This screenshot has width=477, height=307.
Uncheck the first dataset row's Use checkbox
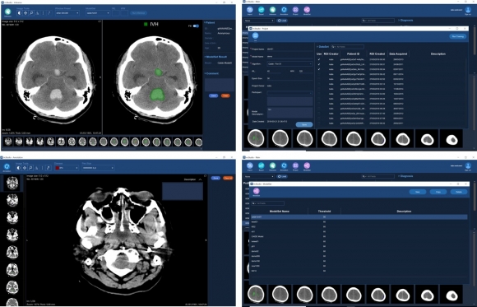[x=319, y=59]
